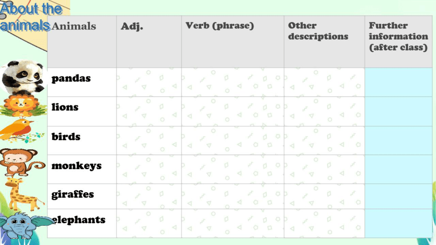Select the 'lions' row label
436x245 pixels.
click(x=65, y=107)
